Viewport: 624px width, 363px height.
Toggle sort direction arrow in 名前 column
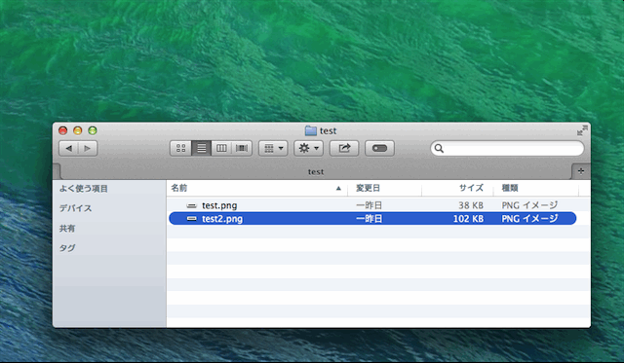(338, 188)
